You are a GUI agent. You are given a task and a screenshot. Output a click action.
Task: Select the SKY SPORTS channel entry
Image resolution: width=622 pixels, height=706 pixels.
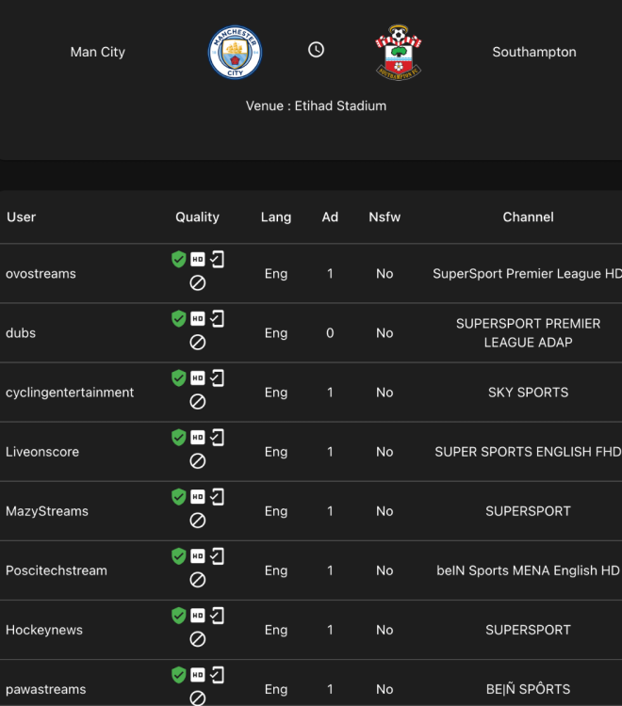click(528, 393)
